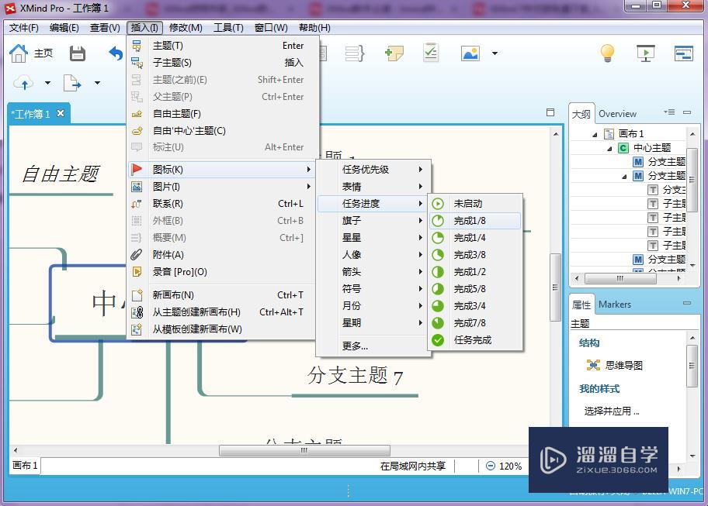The height and width of the screenshot is (506, 708).
Task: Select the 完成1/2 progress marker
Action: pyautogui.click(x=476, y=272)
